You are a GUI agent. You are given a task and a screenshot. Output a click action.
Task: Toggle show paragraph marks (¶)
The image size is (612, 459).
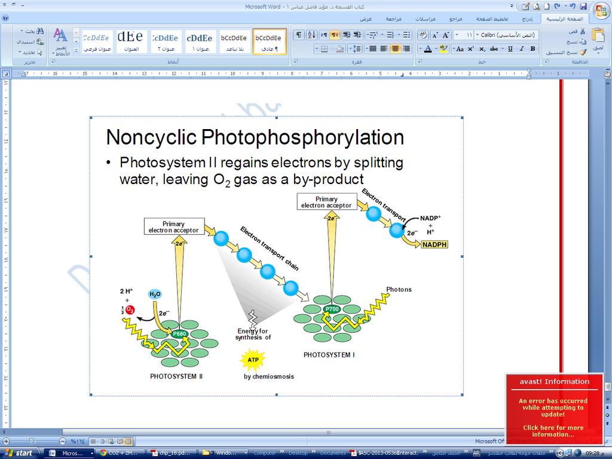[x=298, y=35]
